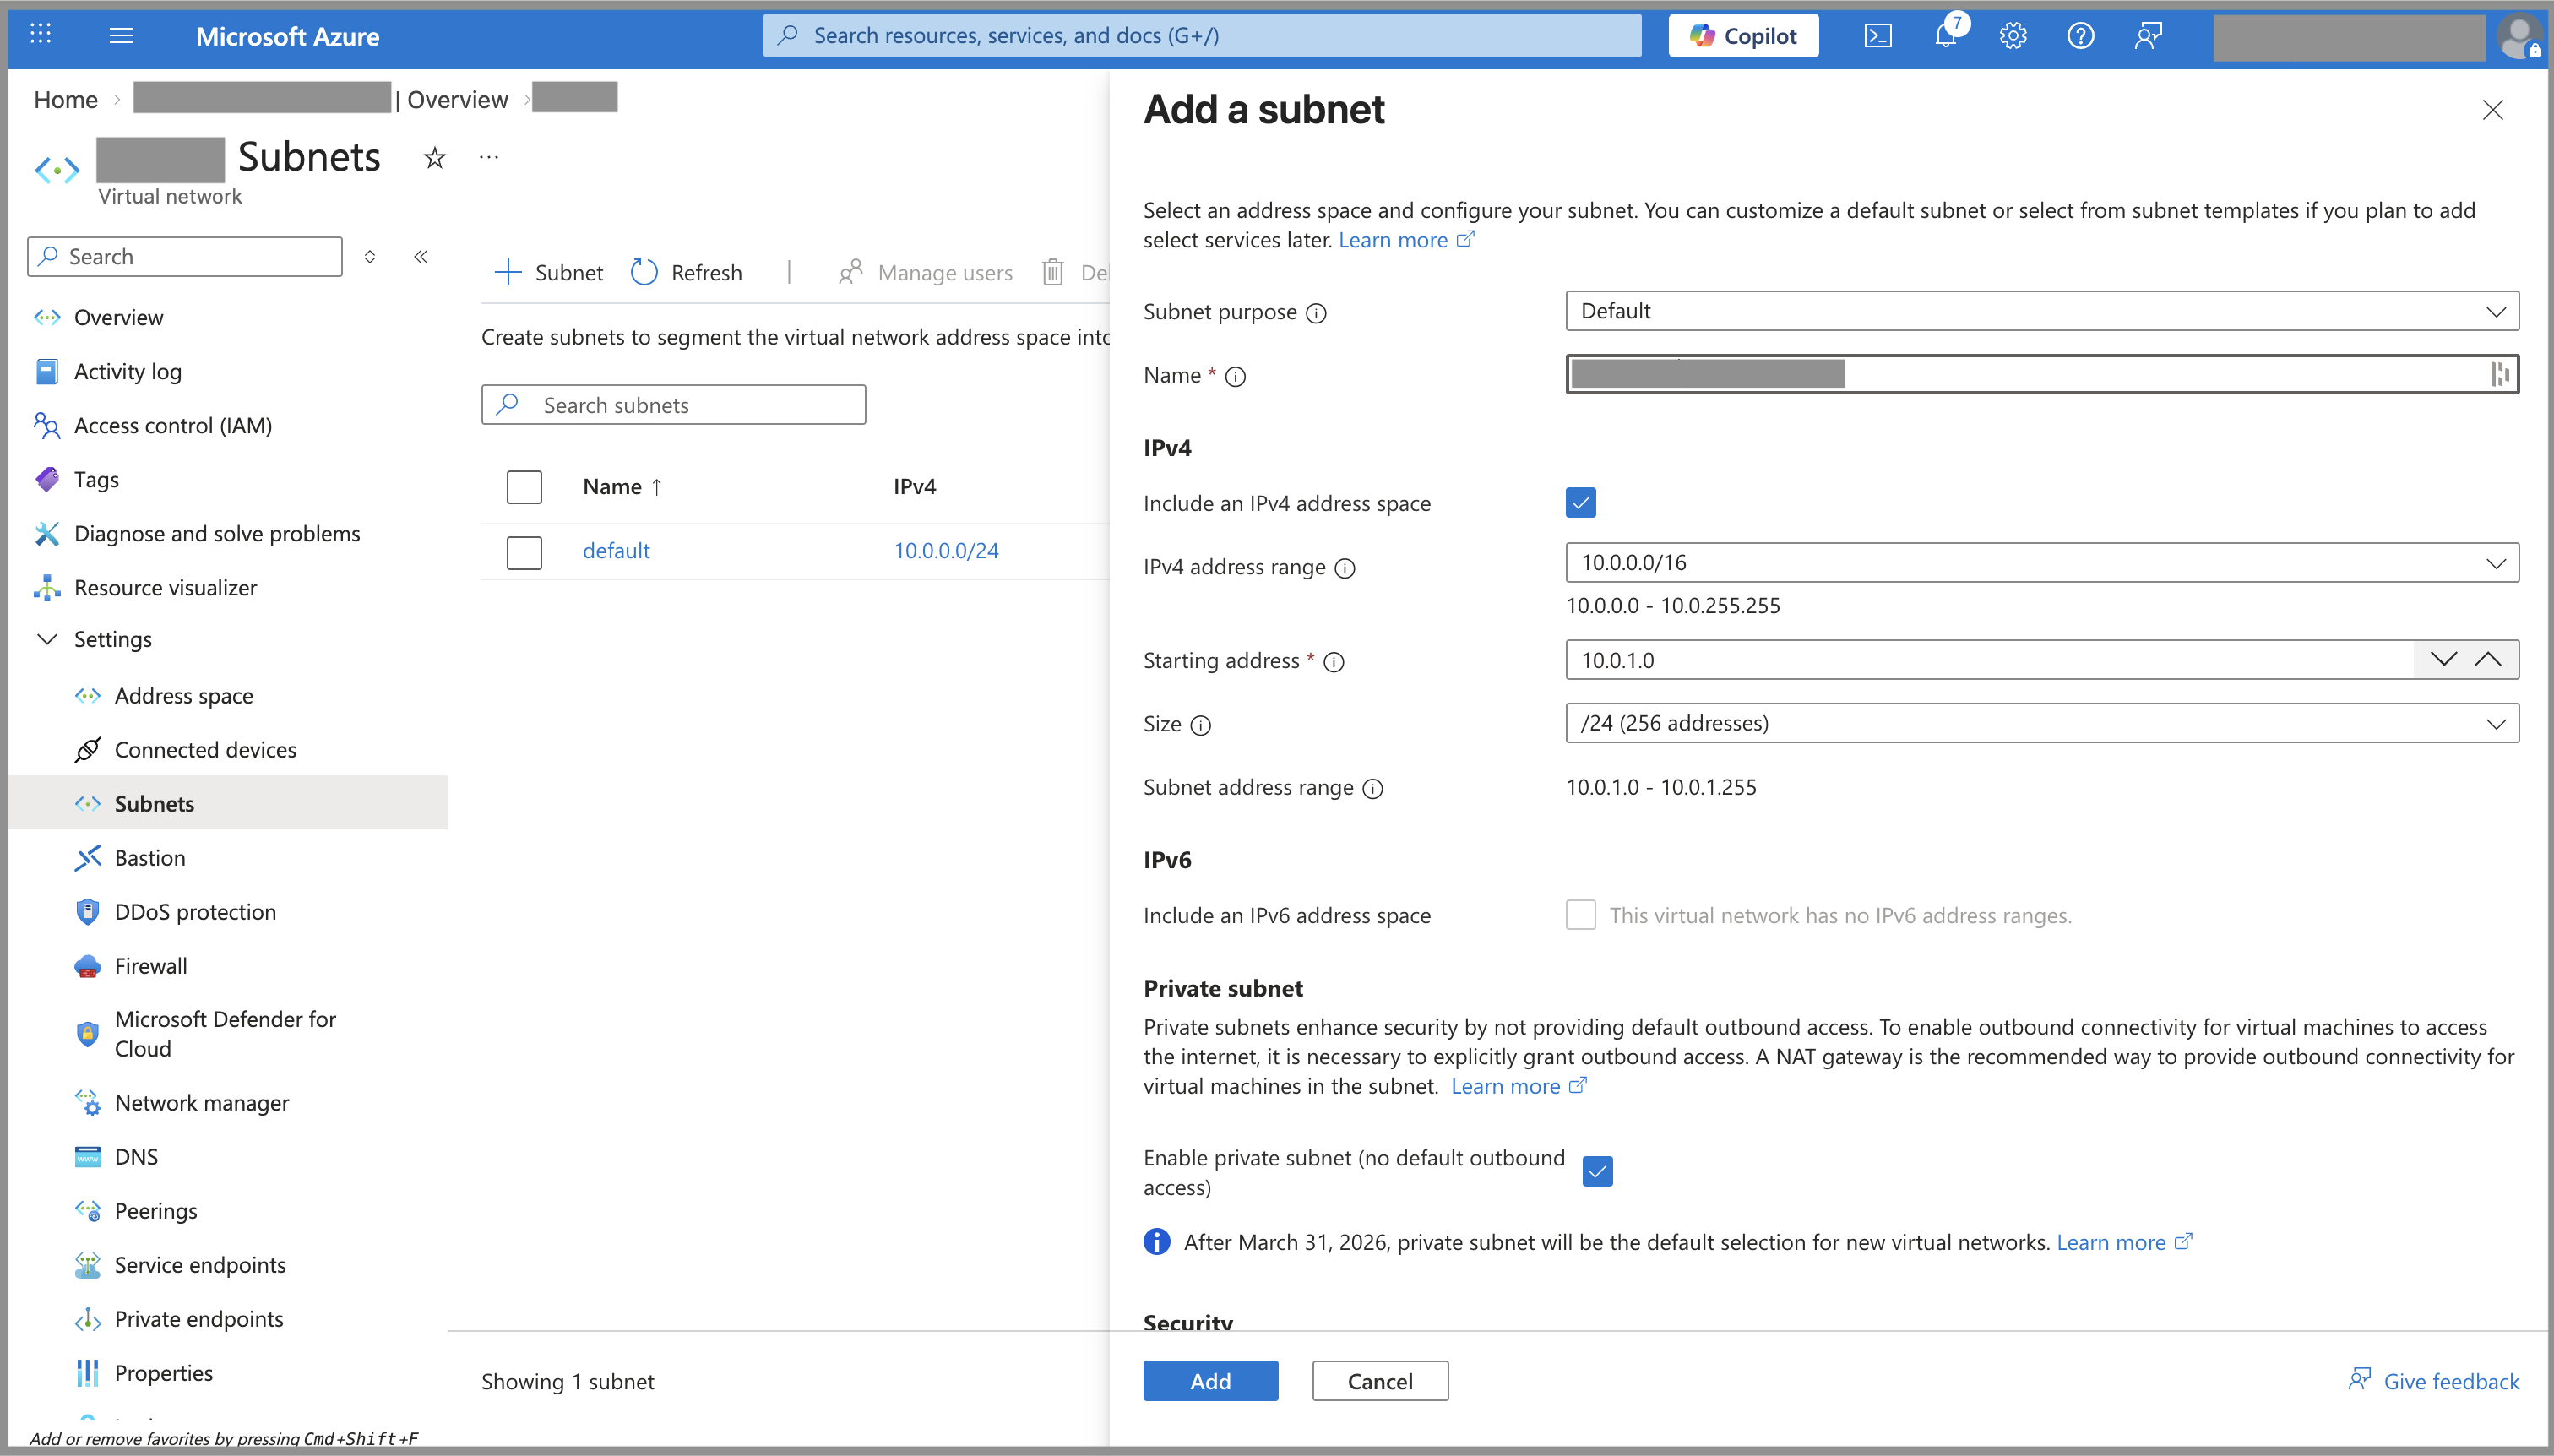
Task: Open the Subnet purpose dropdown
Action: [2041, 311]
